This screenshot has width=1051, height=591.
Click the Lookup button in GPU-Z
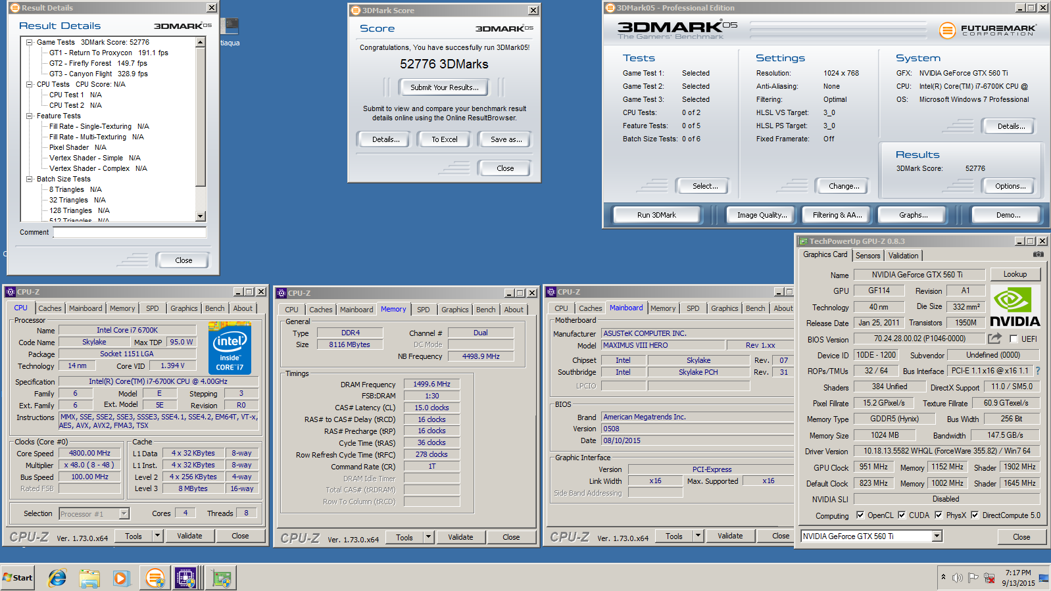point(1015,274)
